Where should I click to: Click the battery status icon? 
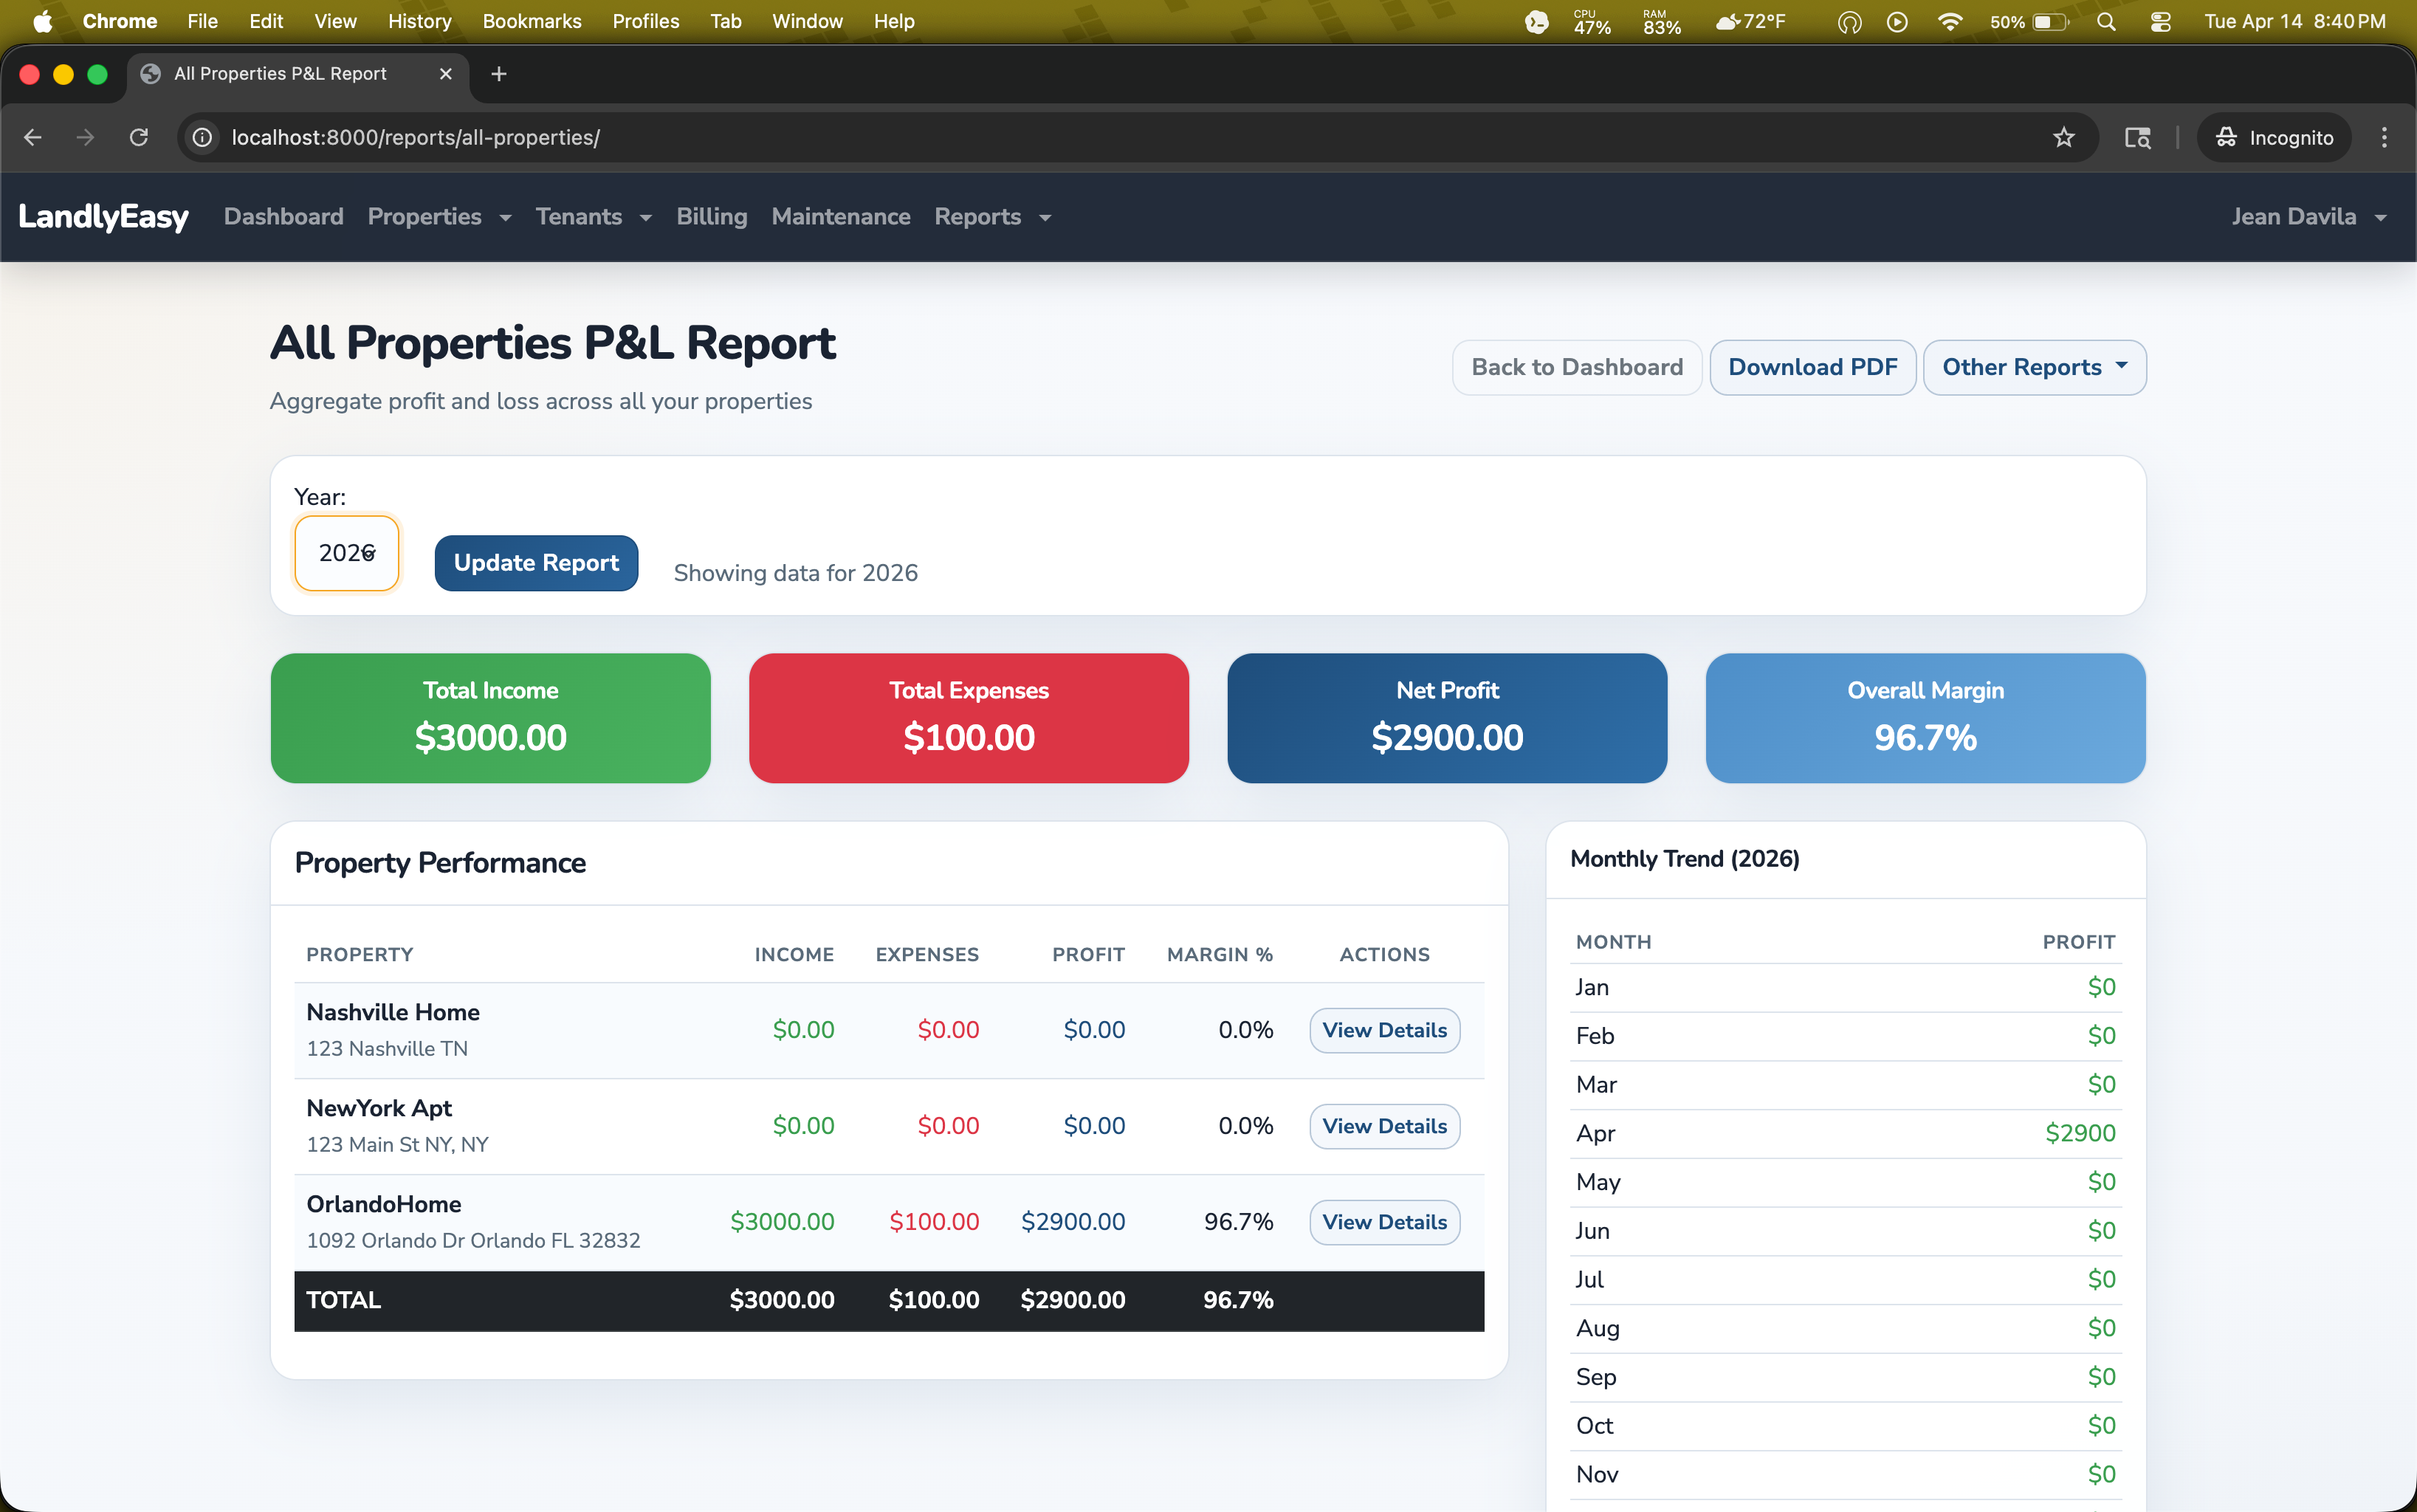pos(2029,21)
